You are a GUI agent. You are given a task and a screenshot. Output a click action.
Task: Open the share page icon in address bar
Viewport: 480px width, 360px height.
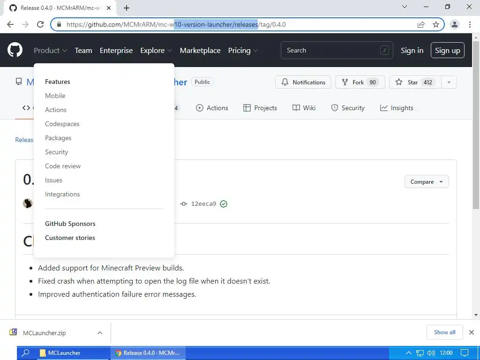421,24
